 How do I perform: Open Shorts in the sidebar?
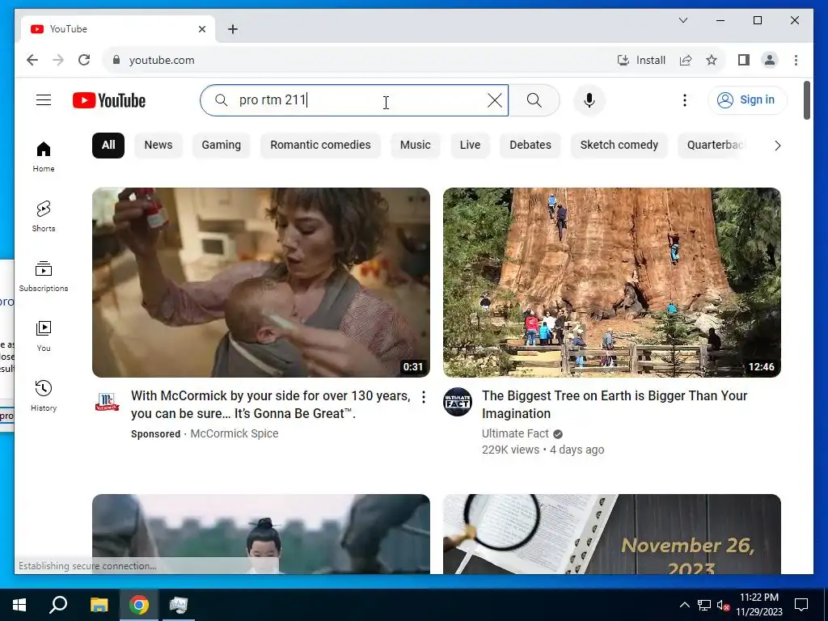coord(44,217)
